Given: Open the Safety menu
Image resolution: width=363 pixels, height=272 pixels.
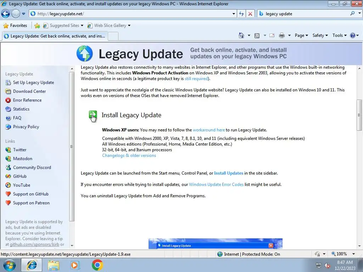Looking at the screenshot, I should coord(320,35).
